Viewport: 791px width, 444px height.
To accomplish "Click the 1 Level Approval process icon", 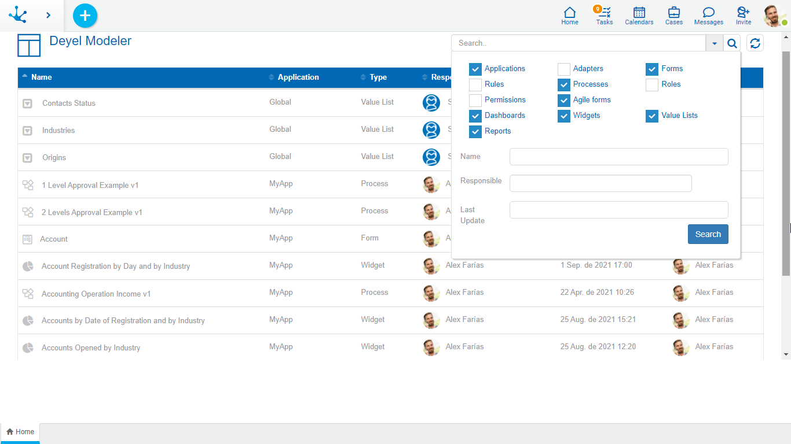I will click(x=28, y=185).
